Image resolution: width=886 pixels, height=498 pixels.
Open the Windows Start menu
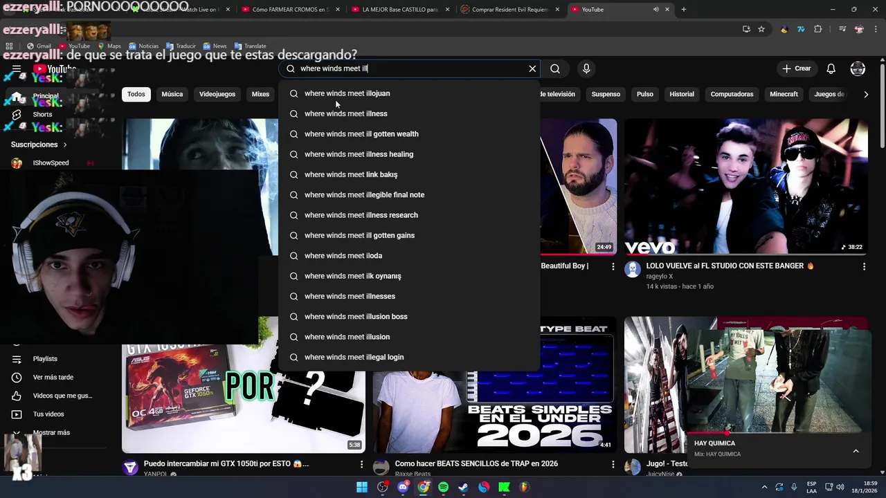(362, 487)
